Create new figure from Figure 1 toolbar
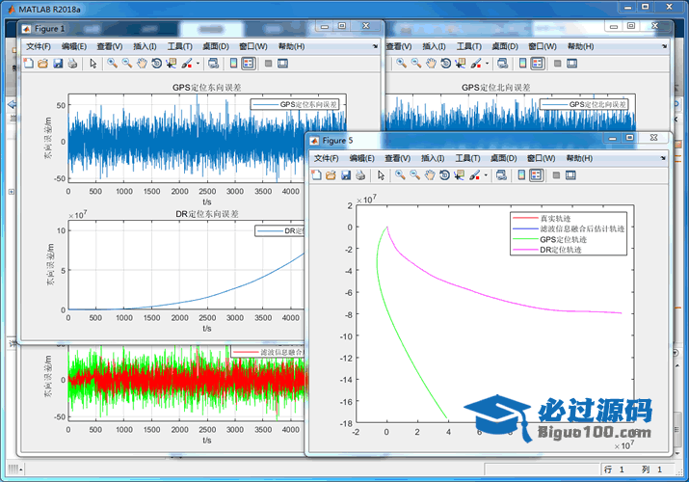Screen dimensions: 689x482 [28, 64]
